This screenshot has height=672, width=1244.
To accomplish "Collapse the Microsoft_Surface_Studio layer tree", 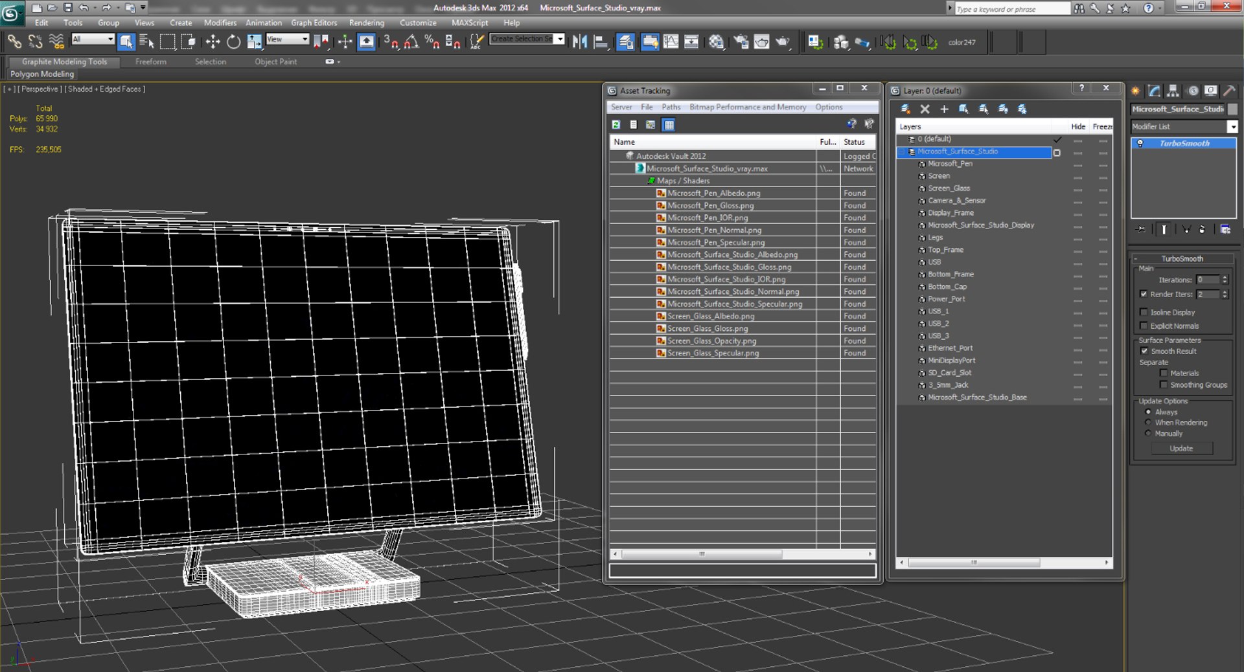I will (x=902, y=152).
